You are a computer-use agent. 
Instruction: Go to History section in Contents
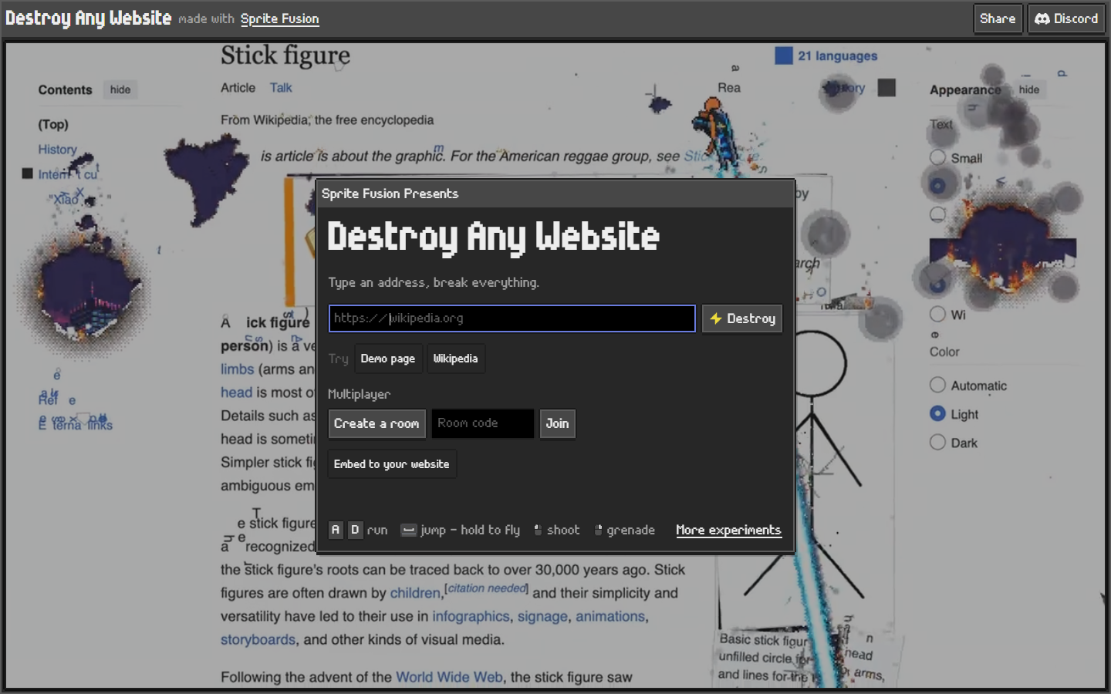[58, 150]
